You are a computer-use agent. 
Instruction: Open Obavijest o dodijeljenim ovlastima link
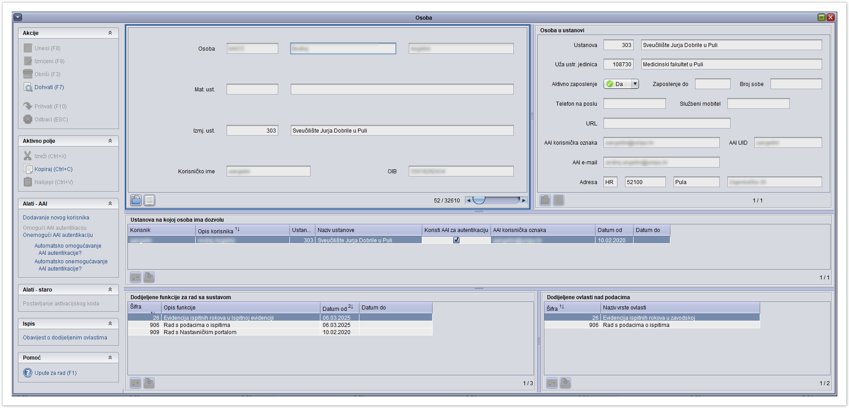tap(65, 338)
